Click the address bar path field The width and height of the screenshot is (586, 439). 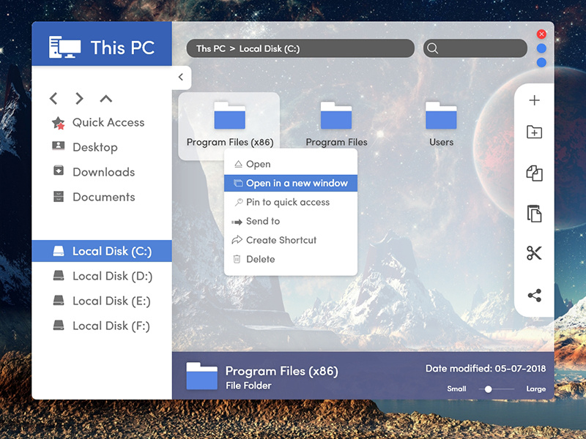click(x=300, y=48)
